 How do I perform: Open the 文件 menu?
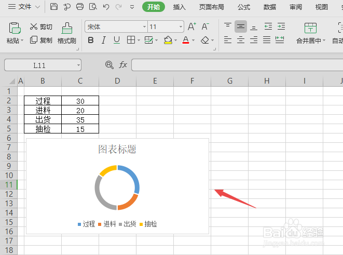[24, 7]
